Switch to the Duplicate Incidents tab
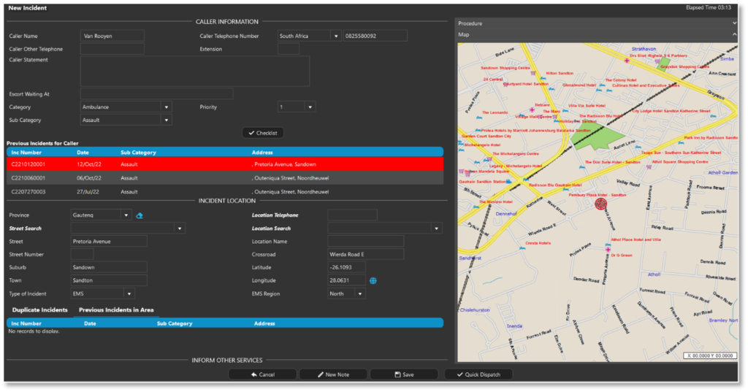The height and width of the screenshot is (392, 748). (x=40, y=310)
